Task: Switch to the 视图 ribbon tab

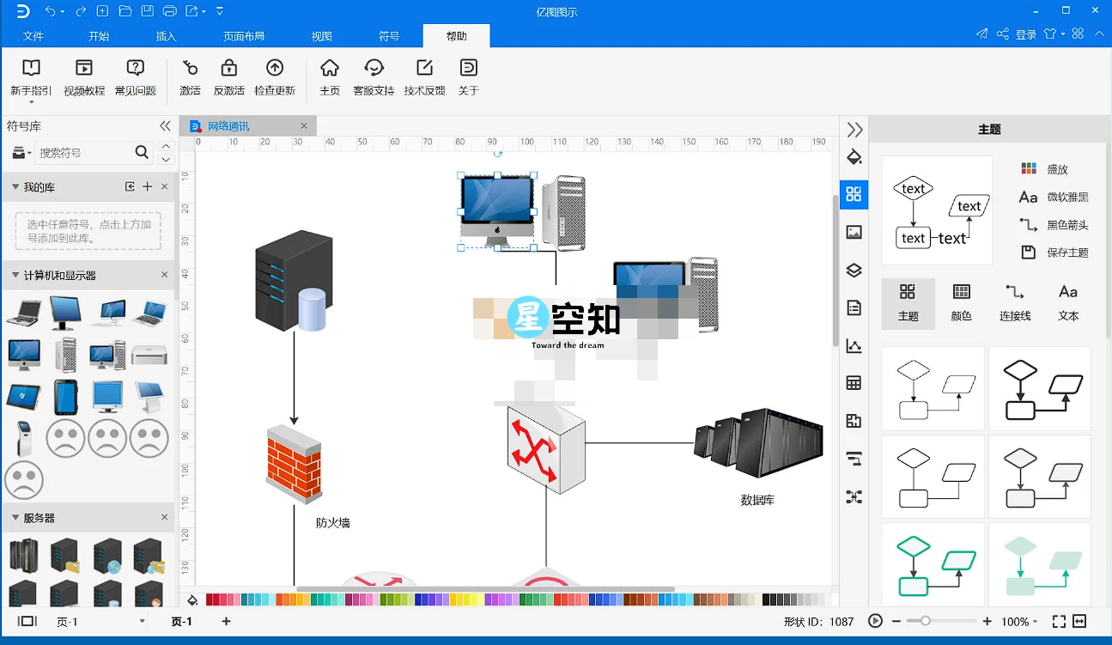Action: pos(321,36)
